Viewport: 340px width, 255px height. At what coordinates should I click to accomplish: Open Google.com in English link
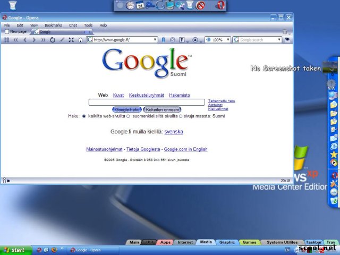click(185, 149)
